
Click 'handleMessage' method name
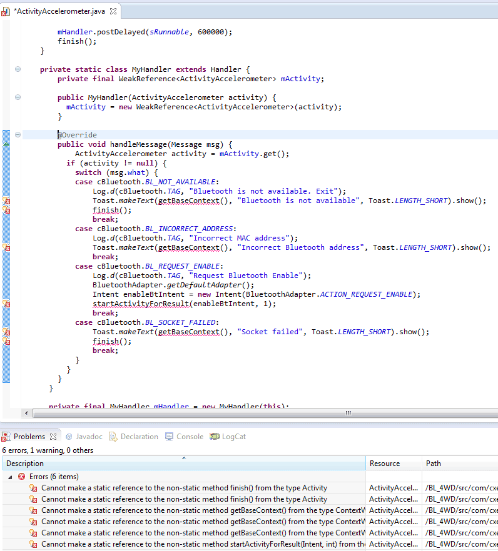coord(138,144)
